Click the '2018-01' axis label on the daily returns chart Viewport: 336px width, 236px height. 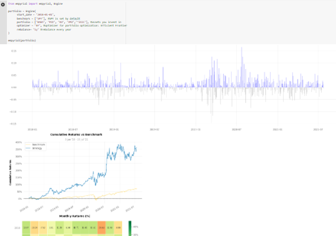point(32,130)
